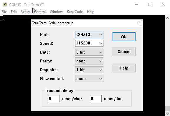Viewport: 170px width, 116px height.
Task: Click the terminal vertical scrollbar thumb
Action: (167, 108)
